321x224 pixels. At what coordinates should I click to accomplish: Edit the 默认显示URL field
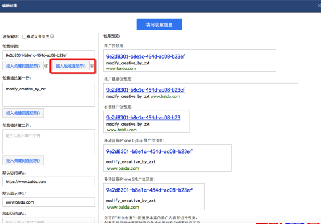[x=49, y=202]
